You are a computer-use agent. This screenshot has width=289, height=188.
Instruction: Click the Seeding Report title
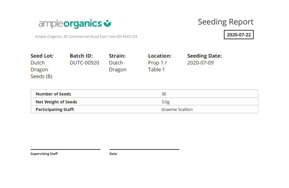tap(225, 22)
